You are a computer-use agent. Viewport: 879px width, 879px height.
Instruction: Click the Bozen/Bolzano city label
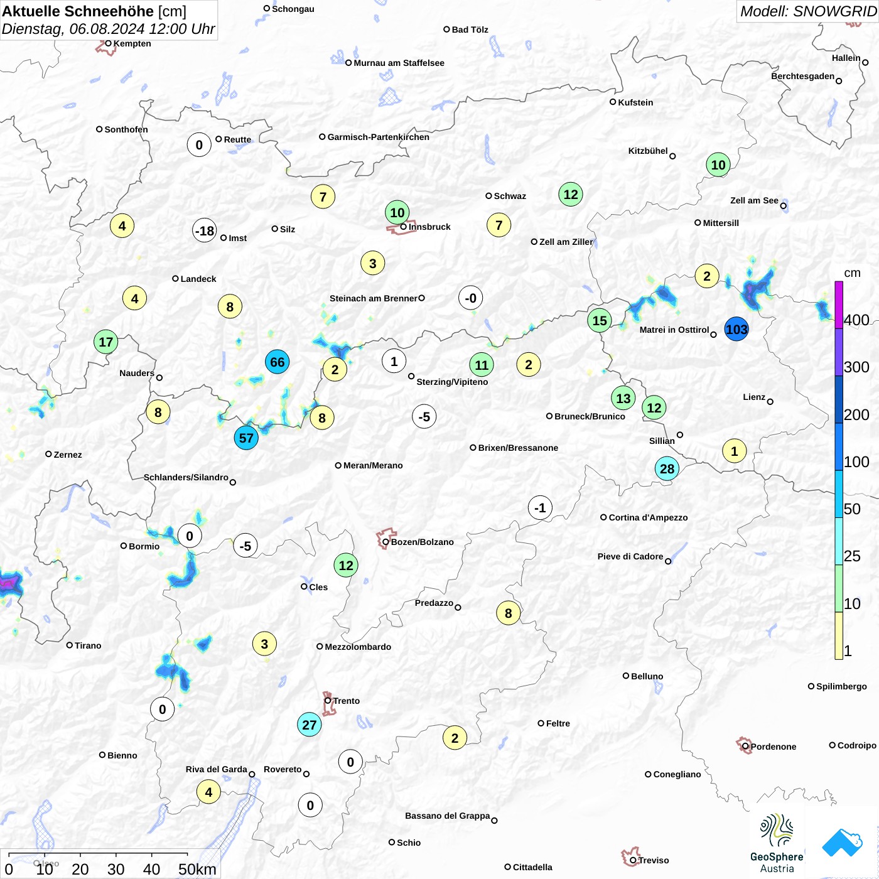(x=422, y=542)
